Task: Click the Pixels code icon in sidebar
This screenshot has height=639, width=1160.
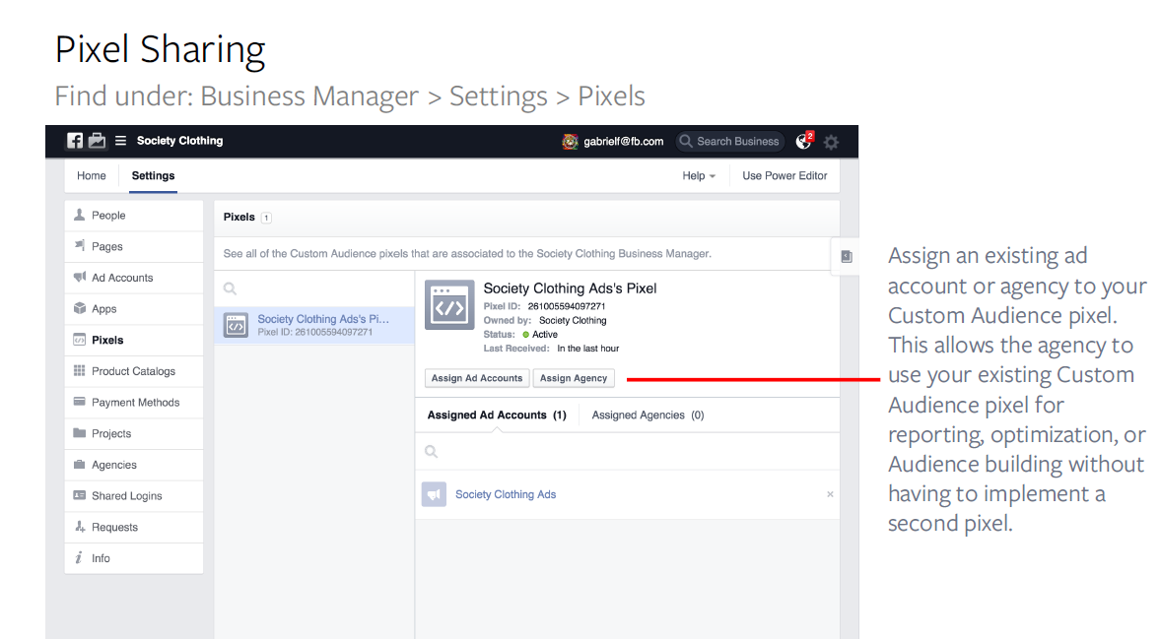Action: pos(79,339)
